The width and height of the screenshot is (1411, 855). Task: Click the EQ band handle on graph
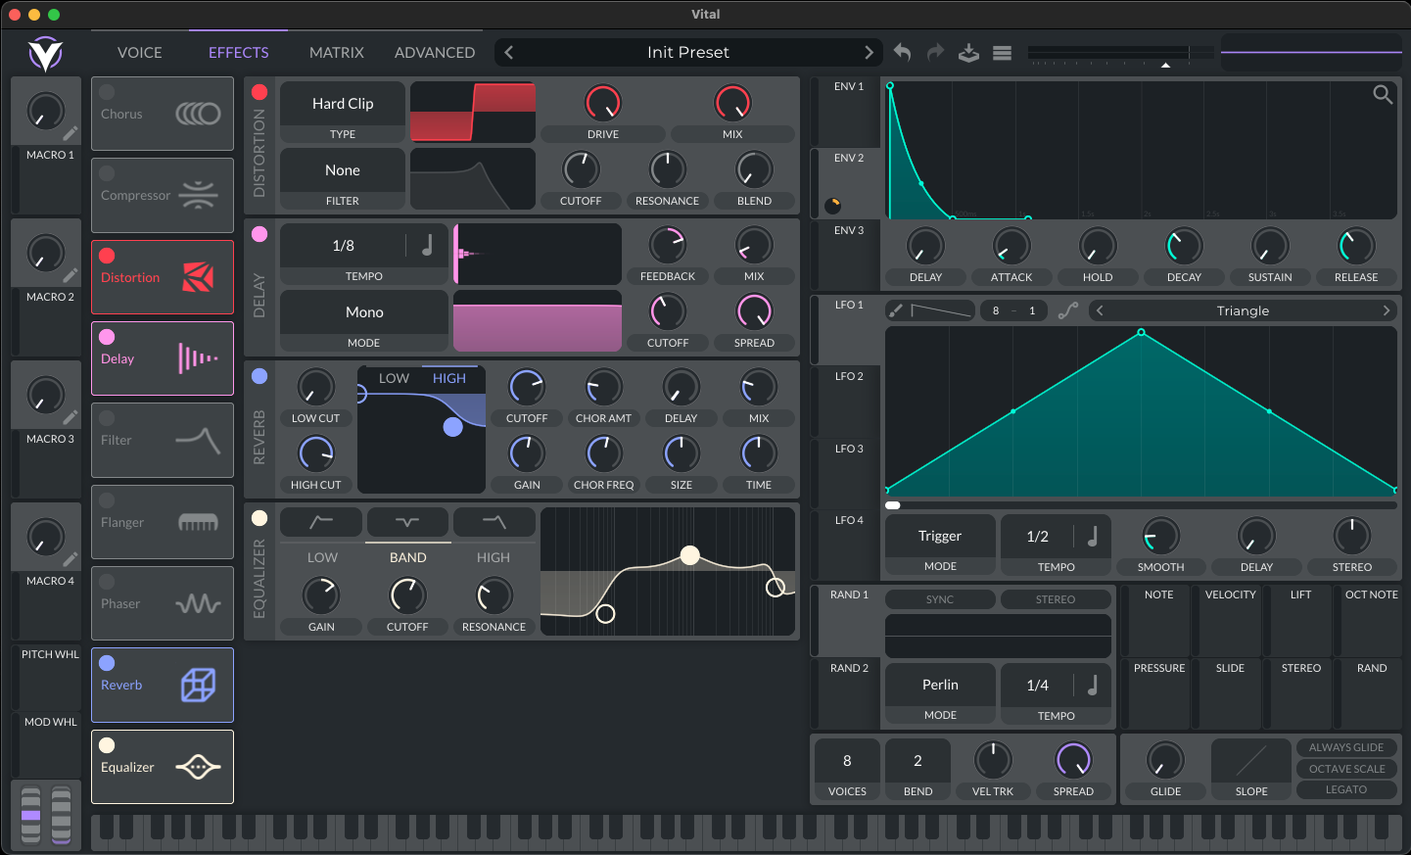(x=690, y=555)
